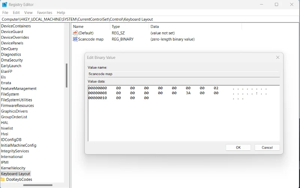Select the InitialMachineConfig key
Image resolution: width=300 pixels, height=188 pixels.
[18, 145]
